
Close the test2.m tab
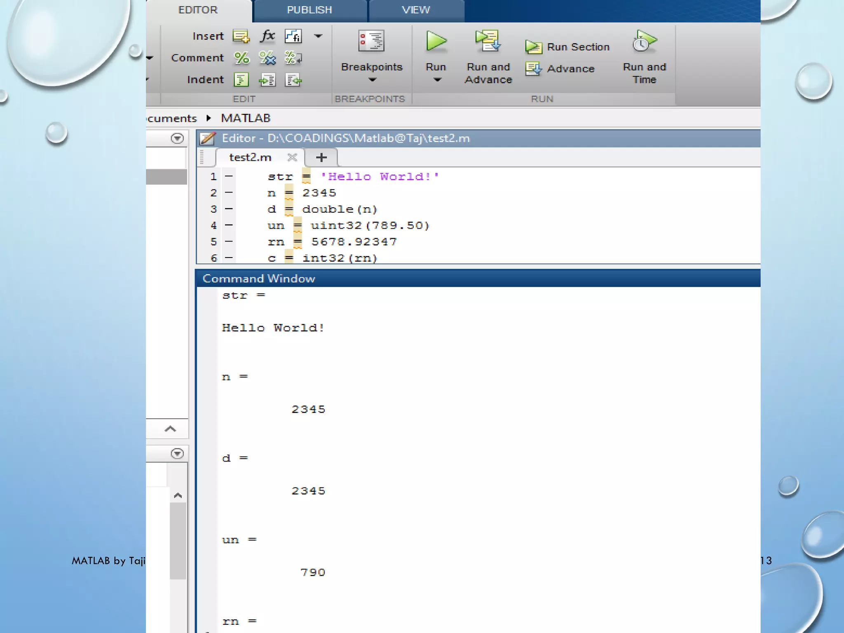292,157
